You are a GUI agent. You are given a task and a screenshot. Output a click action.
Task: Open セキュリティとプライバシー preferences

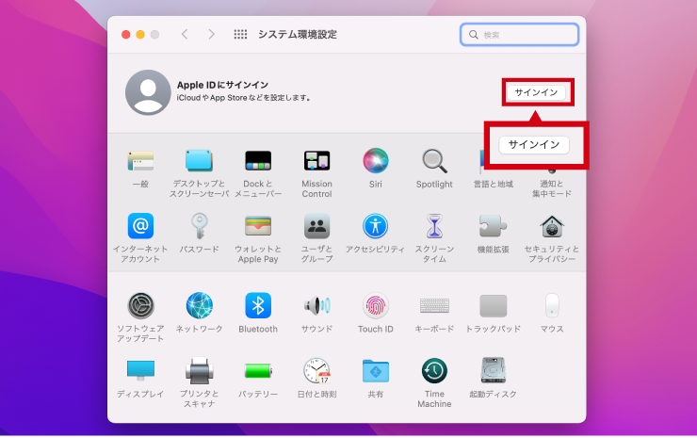[x=552, y=226]
